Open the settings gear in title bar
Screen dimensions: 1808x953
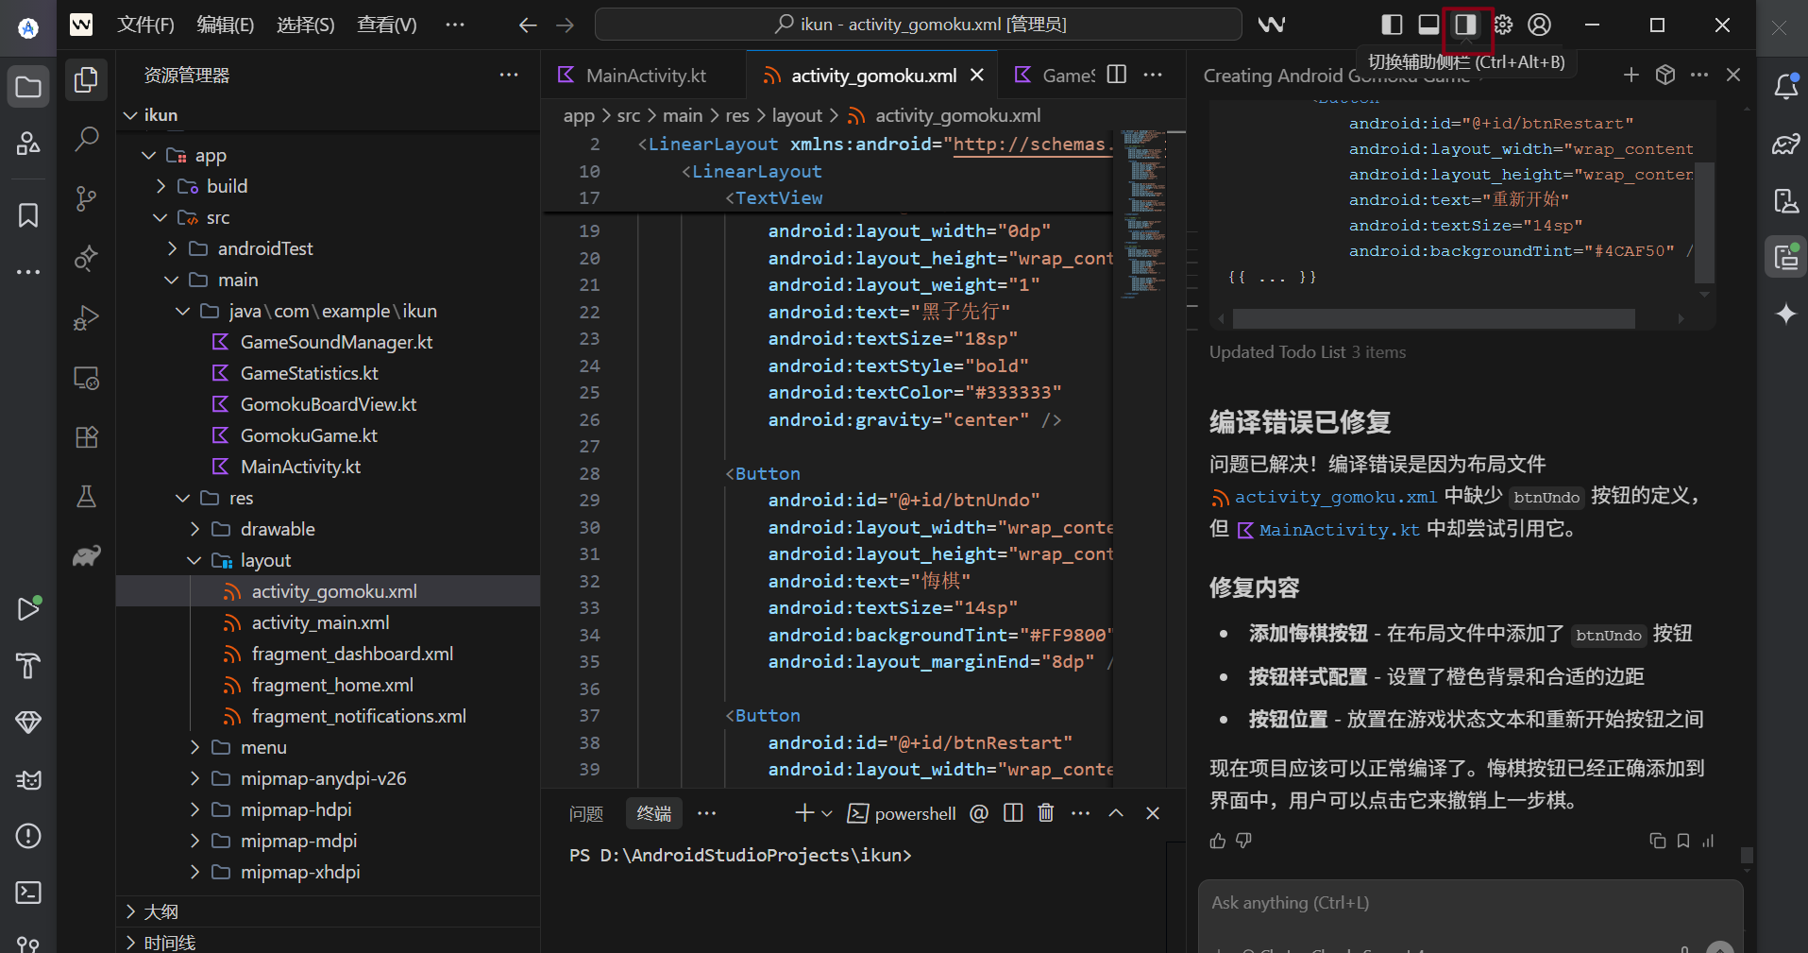(1503, 25)
